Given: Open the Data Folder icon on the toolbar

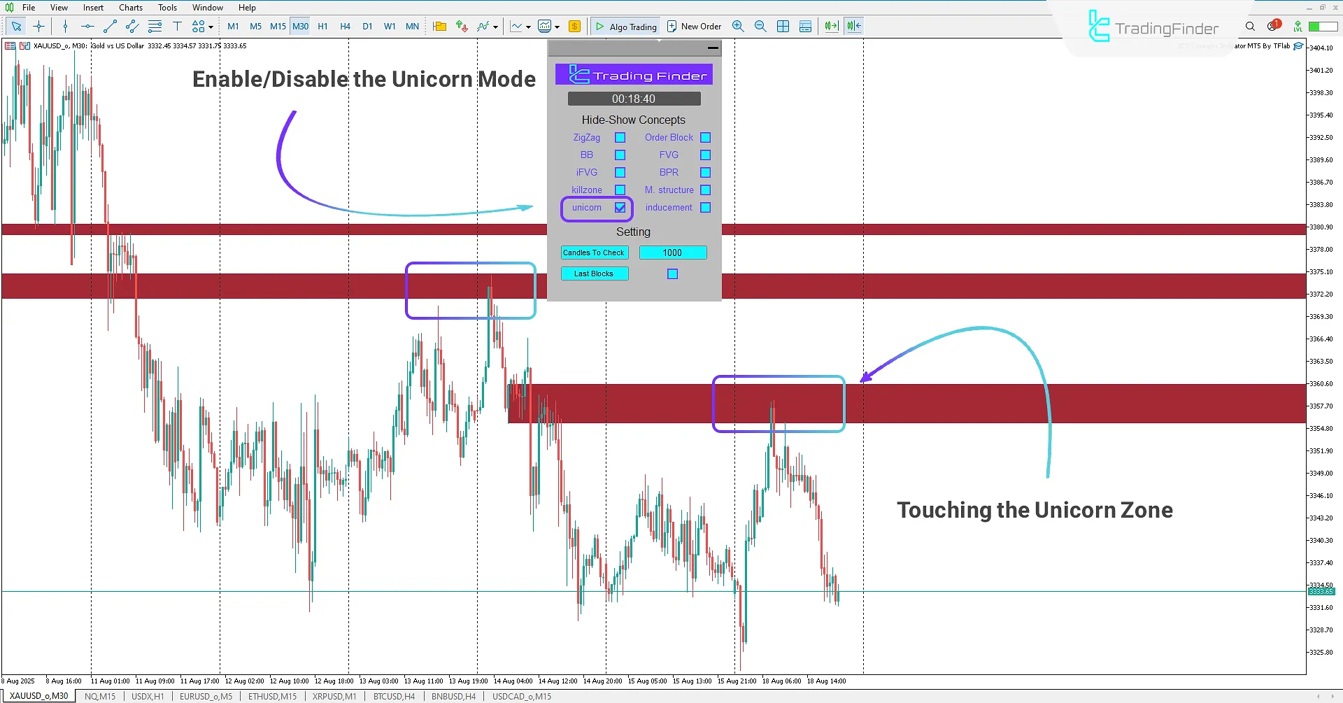Looking at the screenshot, I should pos(439,26).
